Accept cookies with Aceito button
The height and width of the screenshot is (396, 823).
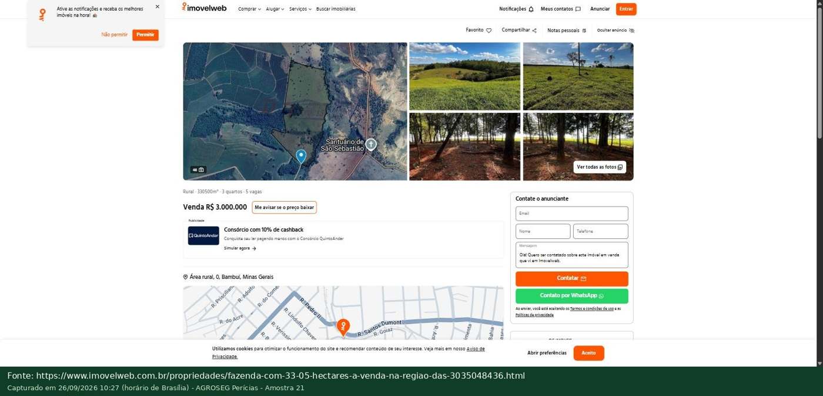(x=588, y=353)
